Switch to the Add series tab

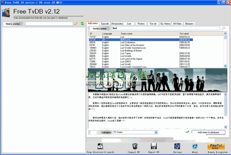[x=93, y=23]
